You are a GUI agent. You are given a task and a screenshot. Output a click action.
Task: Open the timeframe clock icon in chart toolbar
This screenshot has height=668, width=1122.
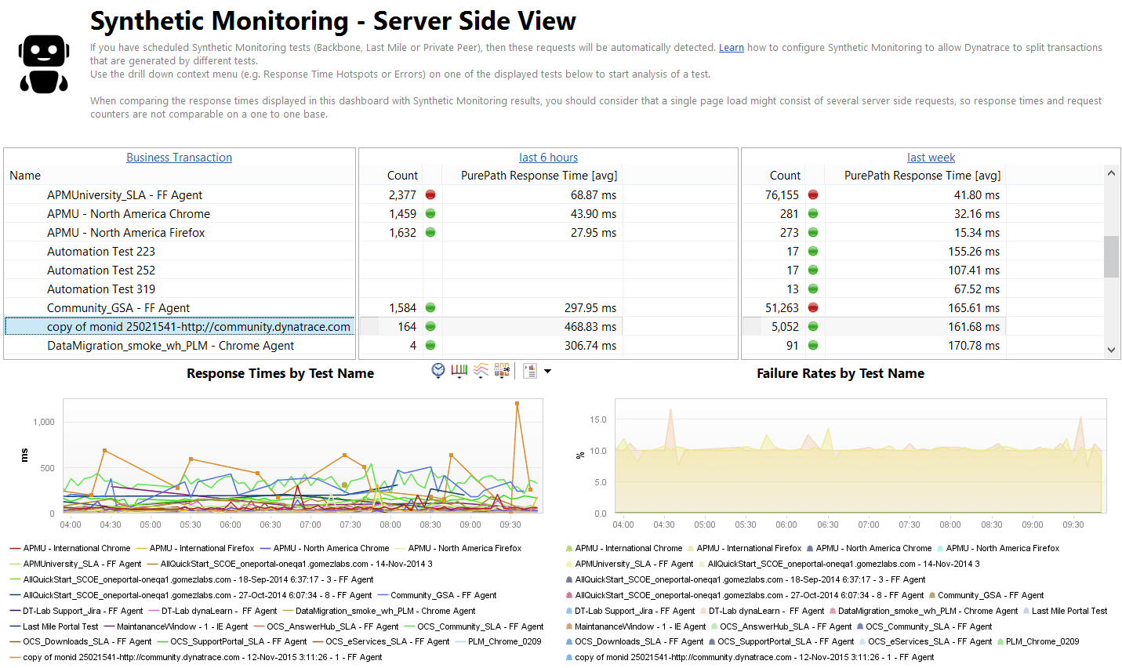pos(438,371)
